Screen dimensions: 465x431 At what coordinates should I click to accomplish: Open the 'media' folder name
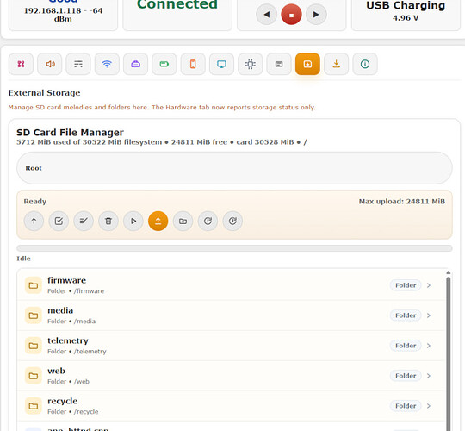click(60, 310)
